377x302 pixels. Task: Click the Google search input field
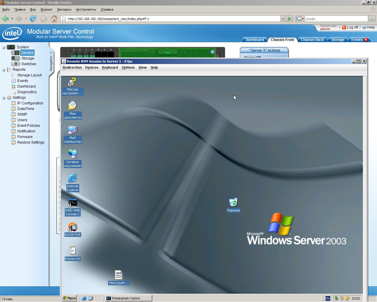(x=336, y=19)
